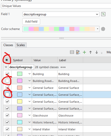Click the cyan Historic Interest symbol swatch
The height and width of the screenshot is (136, 111).
pyautogui.click(x=20, y=122)
